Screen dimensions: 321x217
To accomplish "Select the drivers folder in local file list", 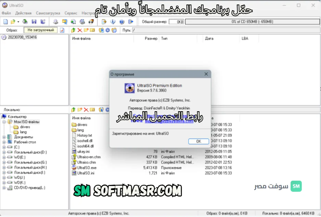I will (x=82, y=125).
